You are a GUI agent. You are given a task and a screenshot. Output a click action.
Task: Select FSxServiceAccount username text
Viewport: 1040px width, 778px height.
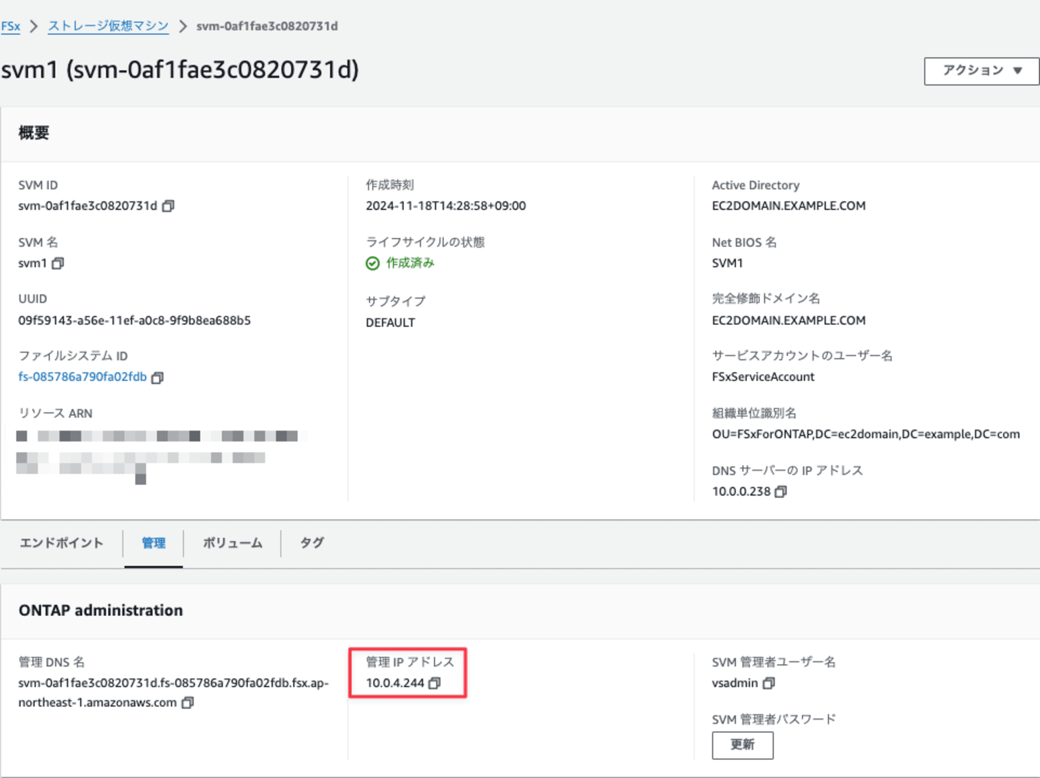coord(763,377)
